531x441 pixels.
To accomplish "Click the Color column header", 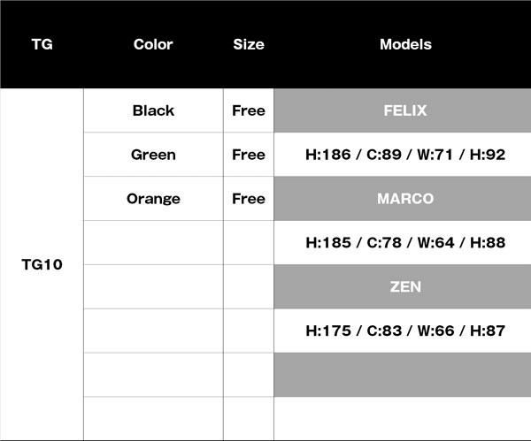I will (153, 44).
